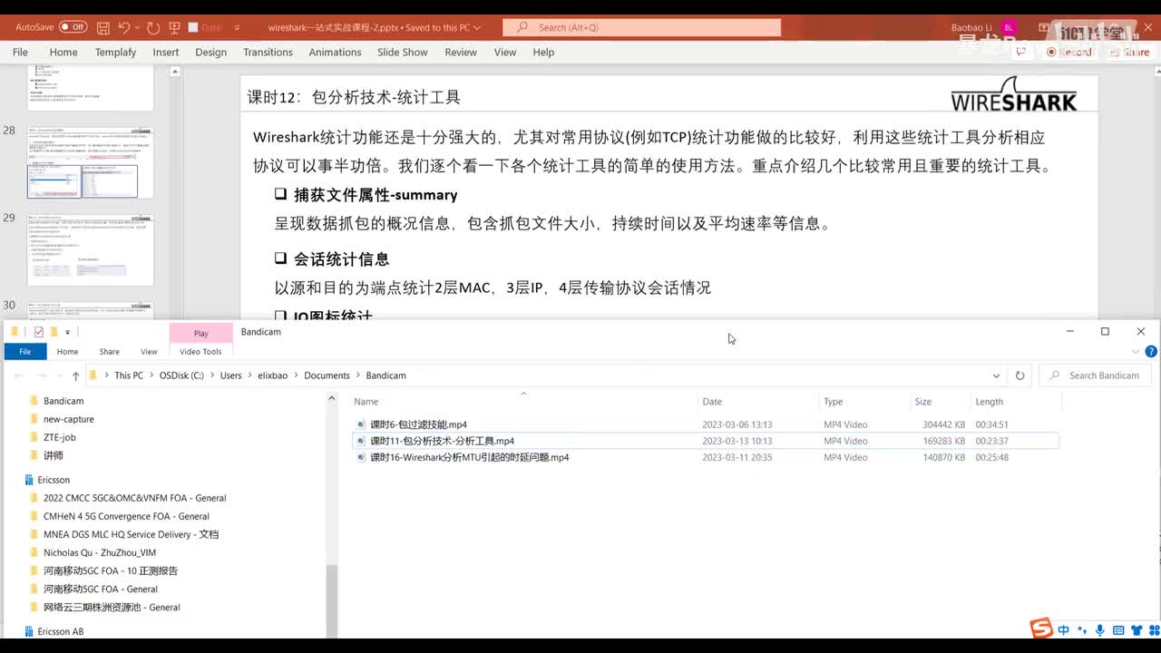1161x653 pixels.
Task: Open Ericsson node in navigation pane
Action: pyautogui.click(x=54, y=480)
